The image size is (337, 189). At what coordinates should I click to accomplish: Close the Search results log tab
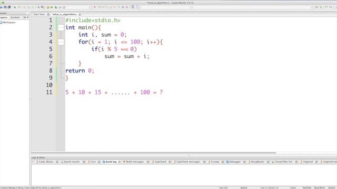pyautogui.click(x=84, y=162)
